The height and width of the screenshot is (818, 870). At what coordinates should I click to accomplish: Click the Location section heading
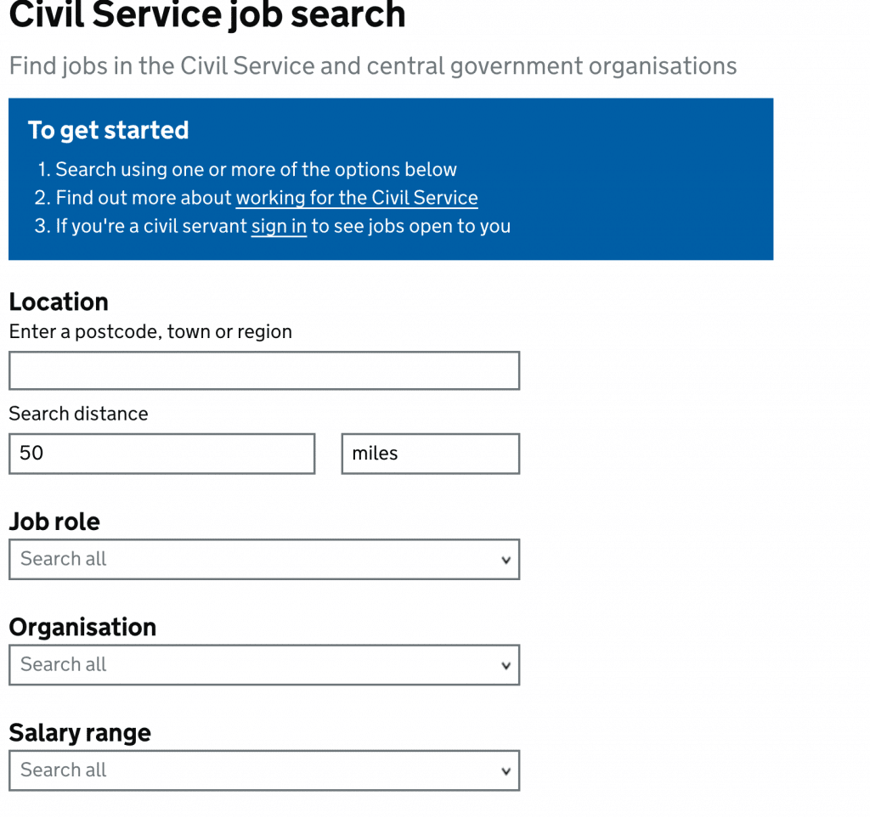(x=58, y=302)
